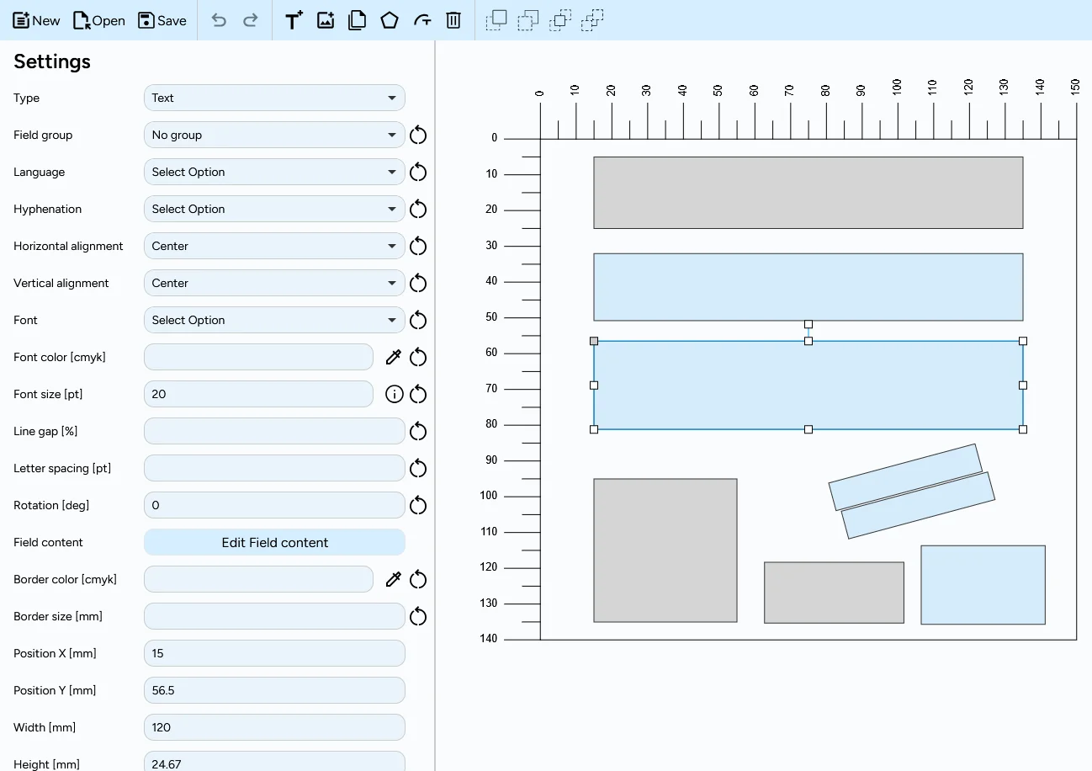Viewport: 1092px width, 771px height.
Task: Click the Open file button
Action: [99, 20]
